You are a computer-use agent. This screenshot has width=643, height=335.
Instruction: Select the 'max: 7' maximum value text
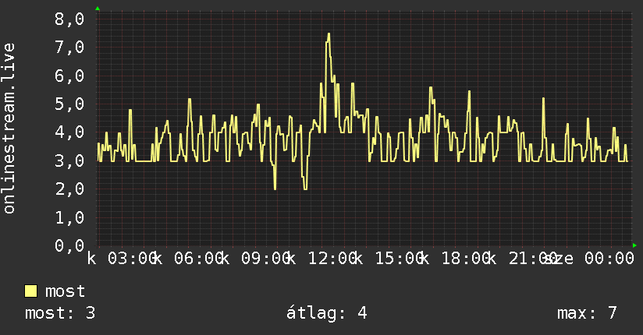587,313
